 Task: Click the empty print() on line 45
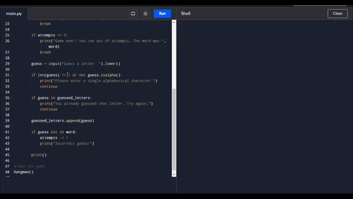(x=39, y=155)
